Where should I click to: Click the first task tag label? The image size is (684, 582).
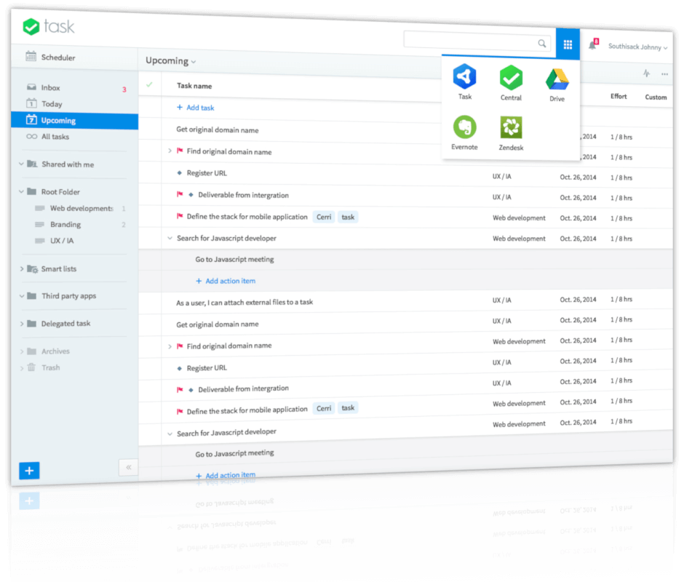348,217
